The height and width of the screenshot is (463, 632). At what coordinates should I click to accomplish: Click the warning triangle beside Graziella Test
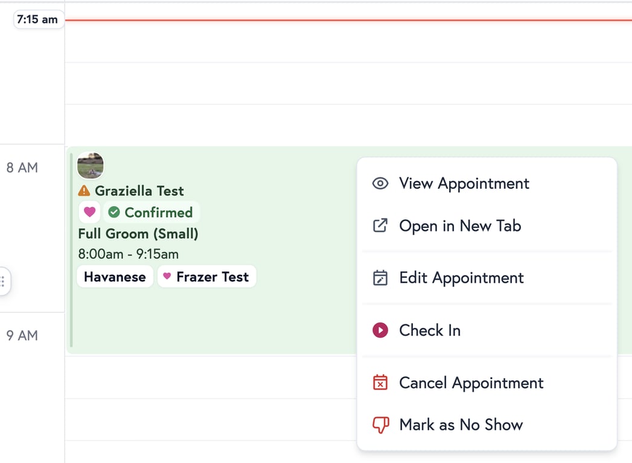tap(84, 191)
